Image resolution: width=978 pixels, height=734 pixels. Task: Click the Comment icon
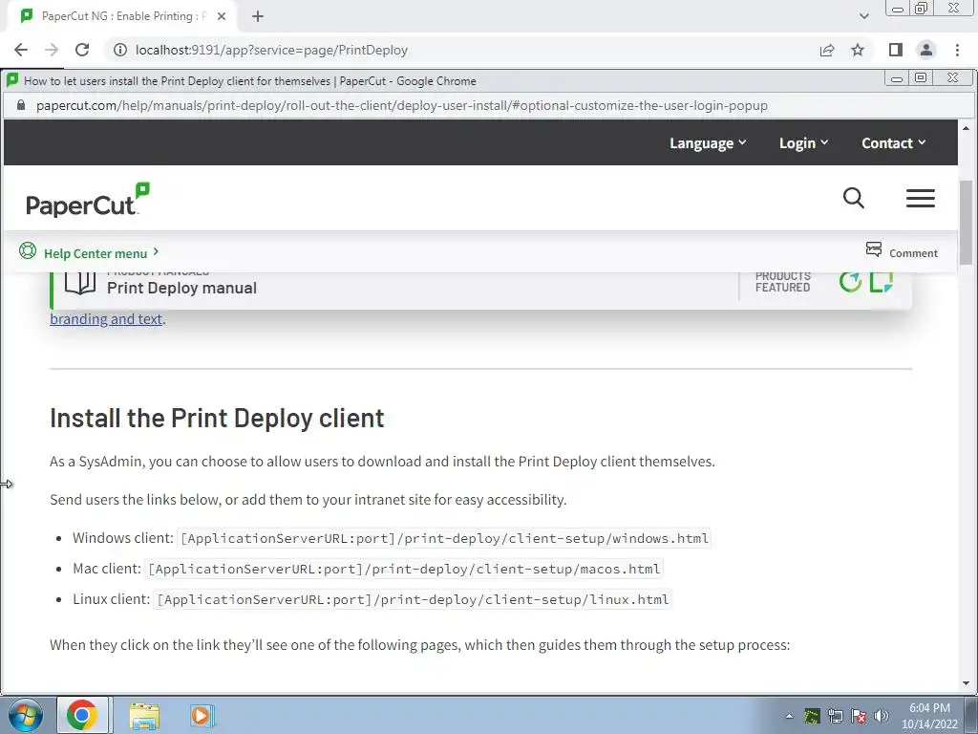[874, 249]
